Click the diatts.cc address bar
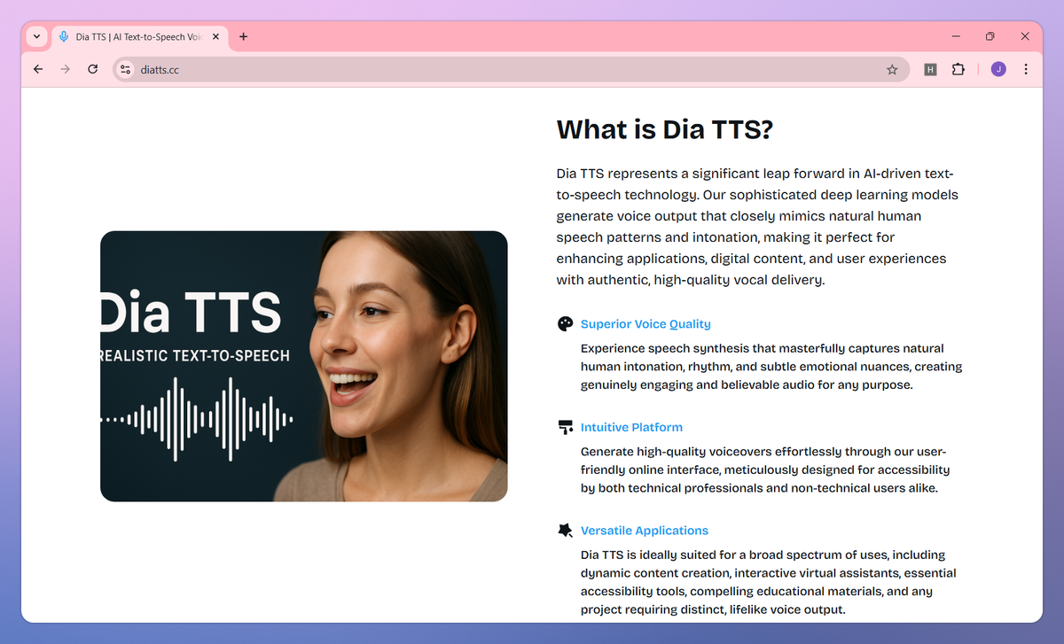The image size is (1064, 644). click(x=511, y=69)
